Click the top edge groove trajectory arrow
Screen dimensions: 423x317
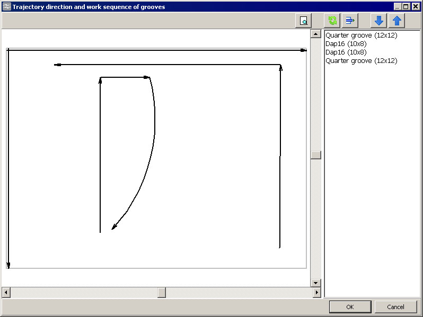click(x=157, y=50)
